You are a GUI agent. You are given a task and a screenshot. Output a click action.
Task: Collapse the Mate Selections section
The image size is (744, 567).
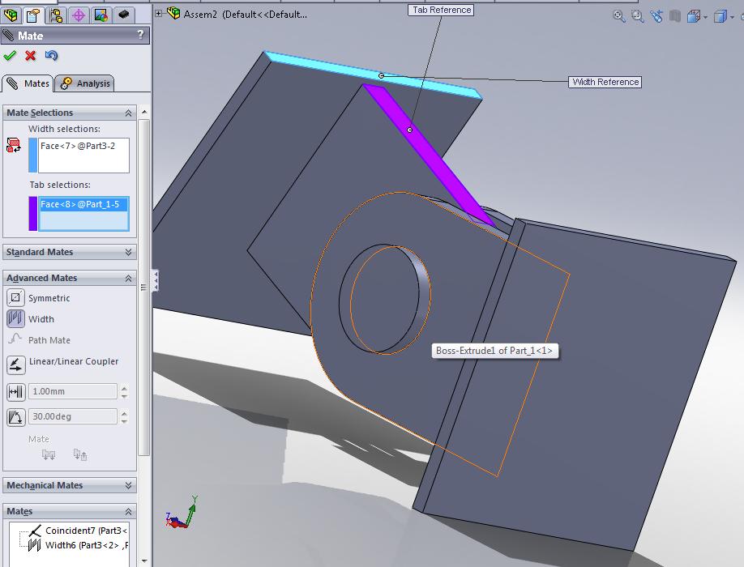[x=128, y=113]
